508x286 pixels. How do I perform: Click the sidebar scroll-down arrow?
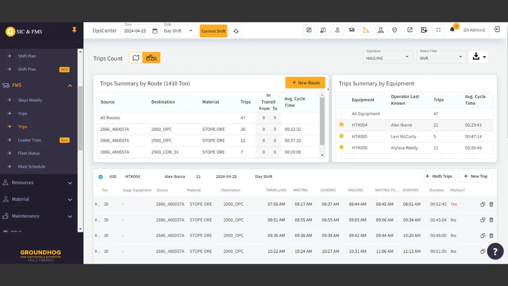(80, 229)
